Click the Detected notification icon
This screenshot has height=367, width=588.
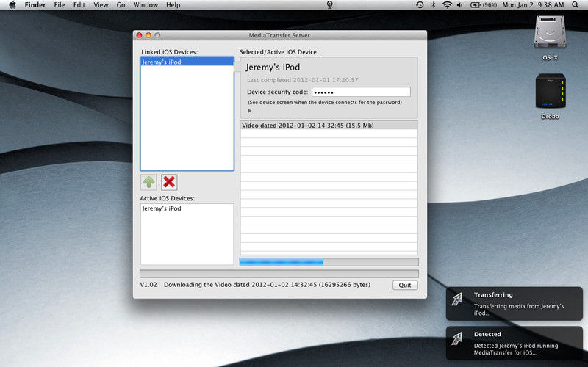pos(456,339)
